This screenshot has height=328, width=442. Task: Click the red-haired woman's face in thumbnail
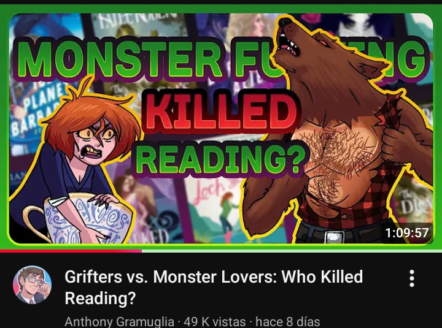coord(95,142)
